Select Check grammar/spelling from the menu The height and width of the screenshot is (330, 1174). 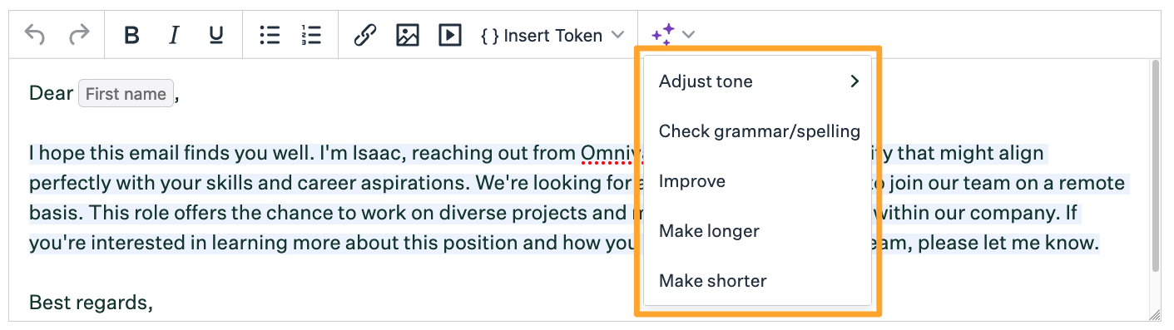click(757, 131)
